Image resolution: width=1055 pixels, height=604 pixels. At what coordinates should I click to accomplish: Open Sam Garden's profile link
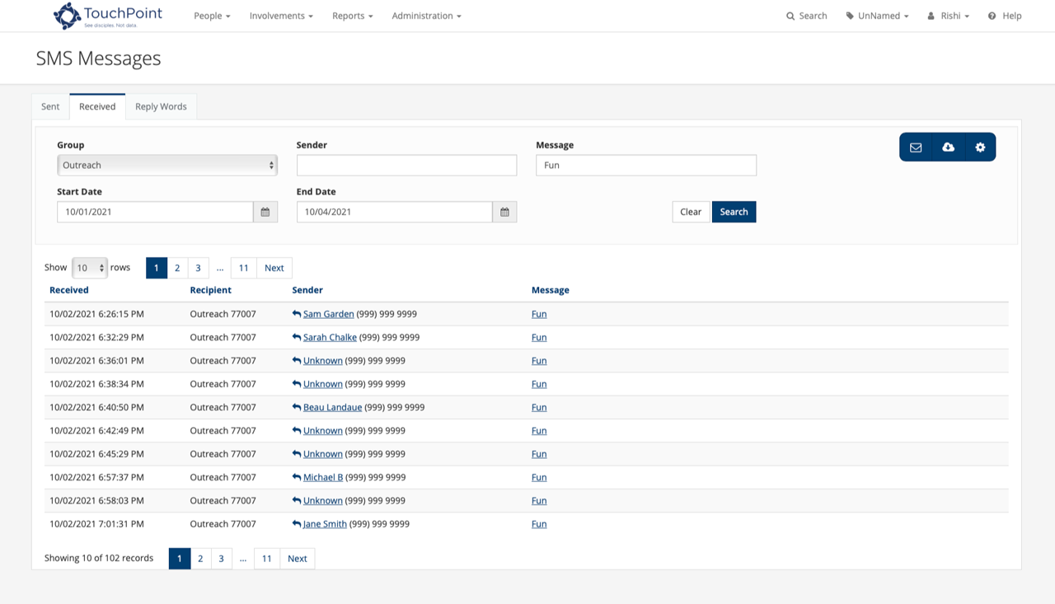point(329,314)
